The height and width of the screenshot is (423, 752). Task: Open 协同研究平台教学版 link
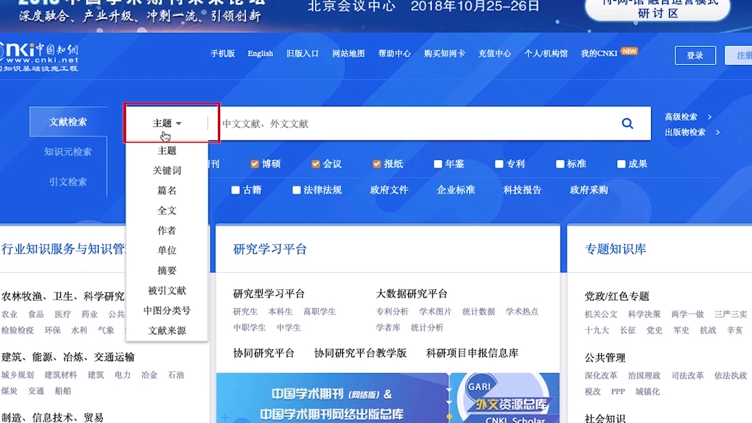tap(360, 353)
